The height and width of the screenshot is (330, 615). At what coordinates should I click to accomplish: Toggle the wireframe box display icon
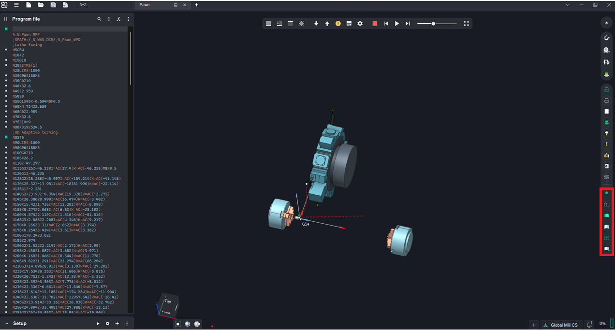[x=606, y=238]
